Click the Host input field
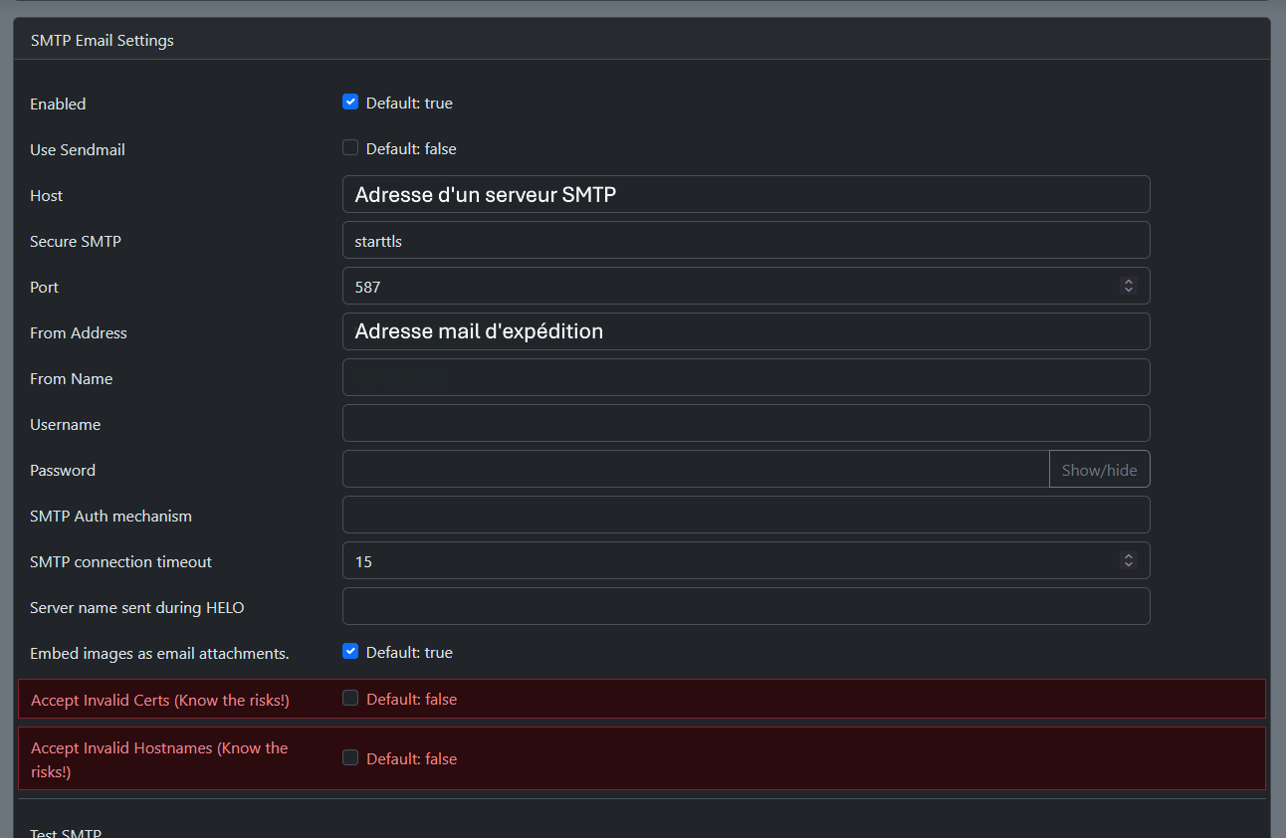This screenshot has height=838, width=1286. pos(746,195)
